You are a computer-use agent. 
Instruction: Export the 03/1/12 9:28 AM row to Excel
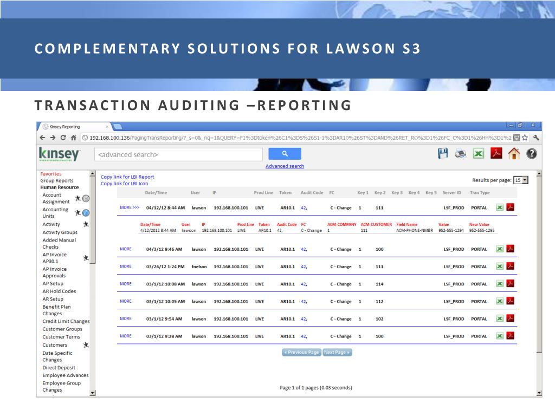499,336
